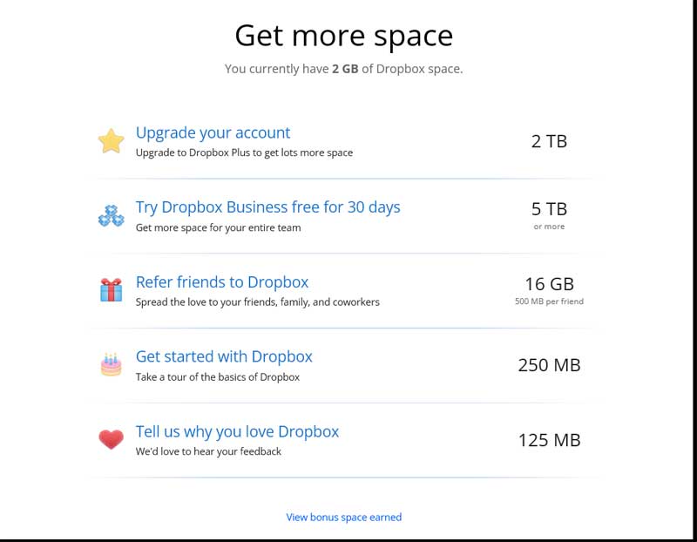Click the birthday cake icon

(x=112, y=364)
